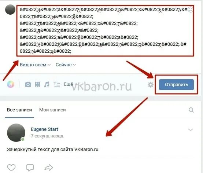This screenshot has width=203, height=173.
Task: Open the emoji picker smiley icon
Action: tap(190, 10)
